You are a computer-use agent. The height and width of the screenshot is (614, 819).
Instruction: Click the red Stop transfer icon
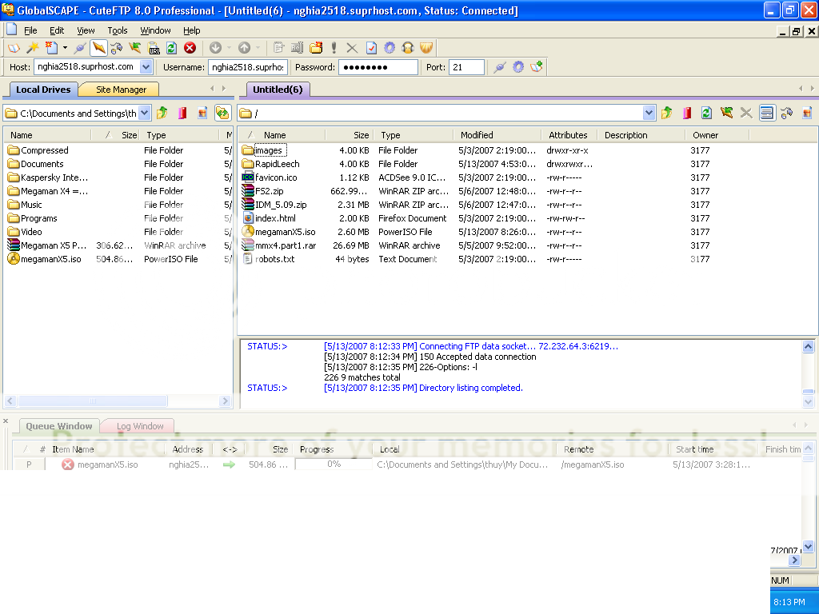click(190, 48)
